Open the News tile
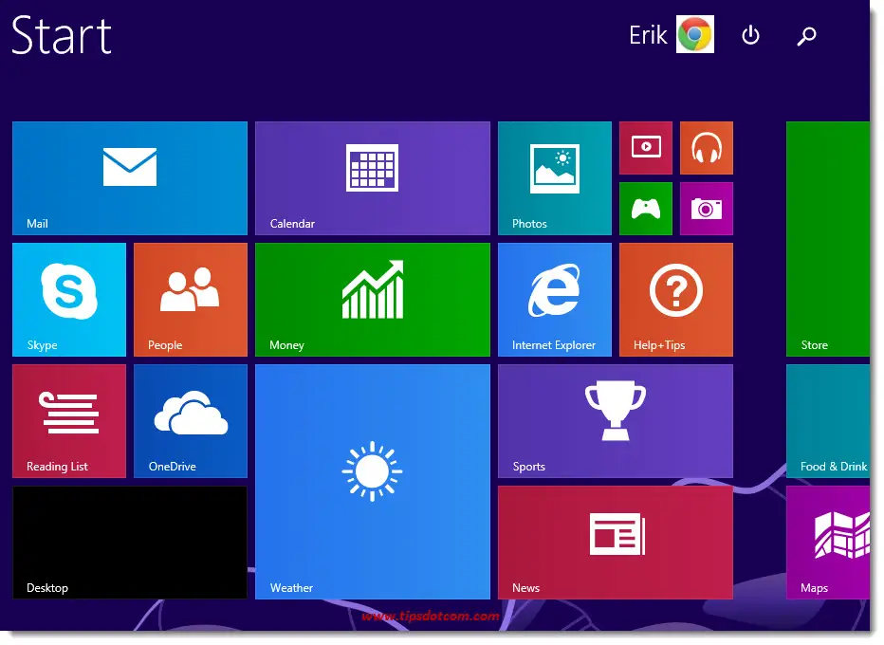The image size is (884, 645). point(616,543)
